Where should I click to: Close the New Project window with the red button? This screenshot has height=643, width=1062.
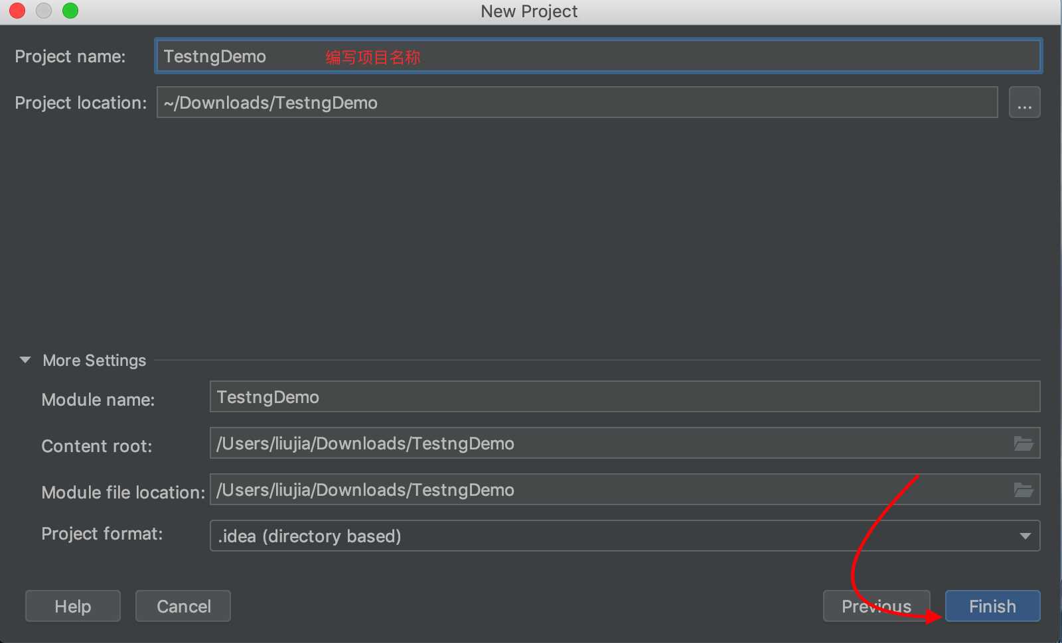coord(17,11)
